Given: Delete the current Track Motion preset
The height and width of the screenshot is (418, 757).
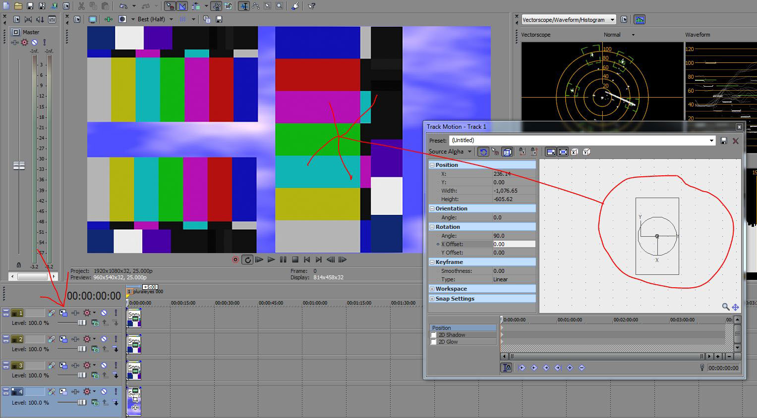Looking at the screenshot, I should coord(736,141).
